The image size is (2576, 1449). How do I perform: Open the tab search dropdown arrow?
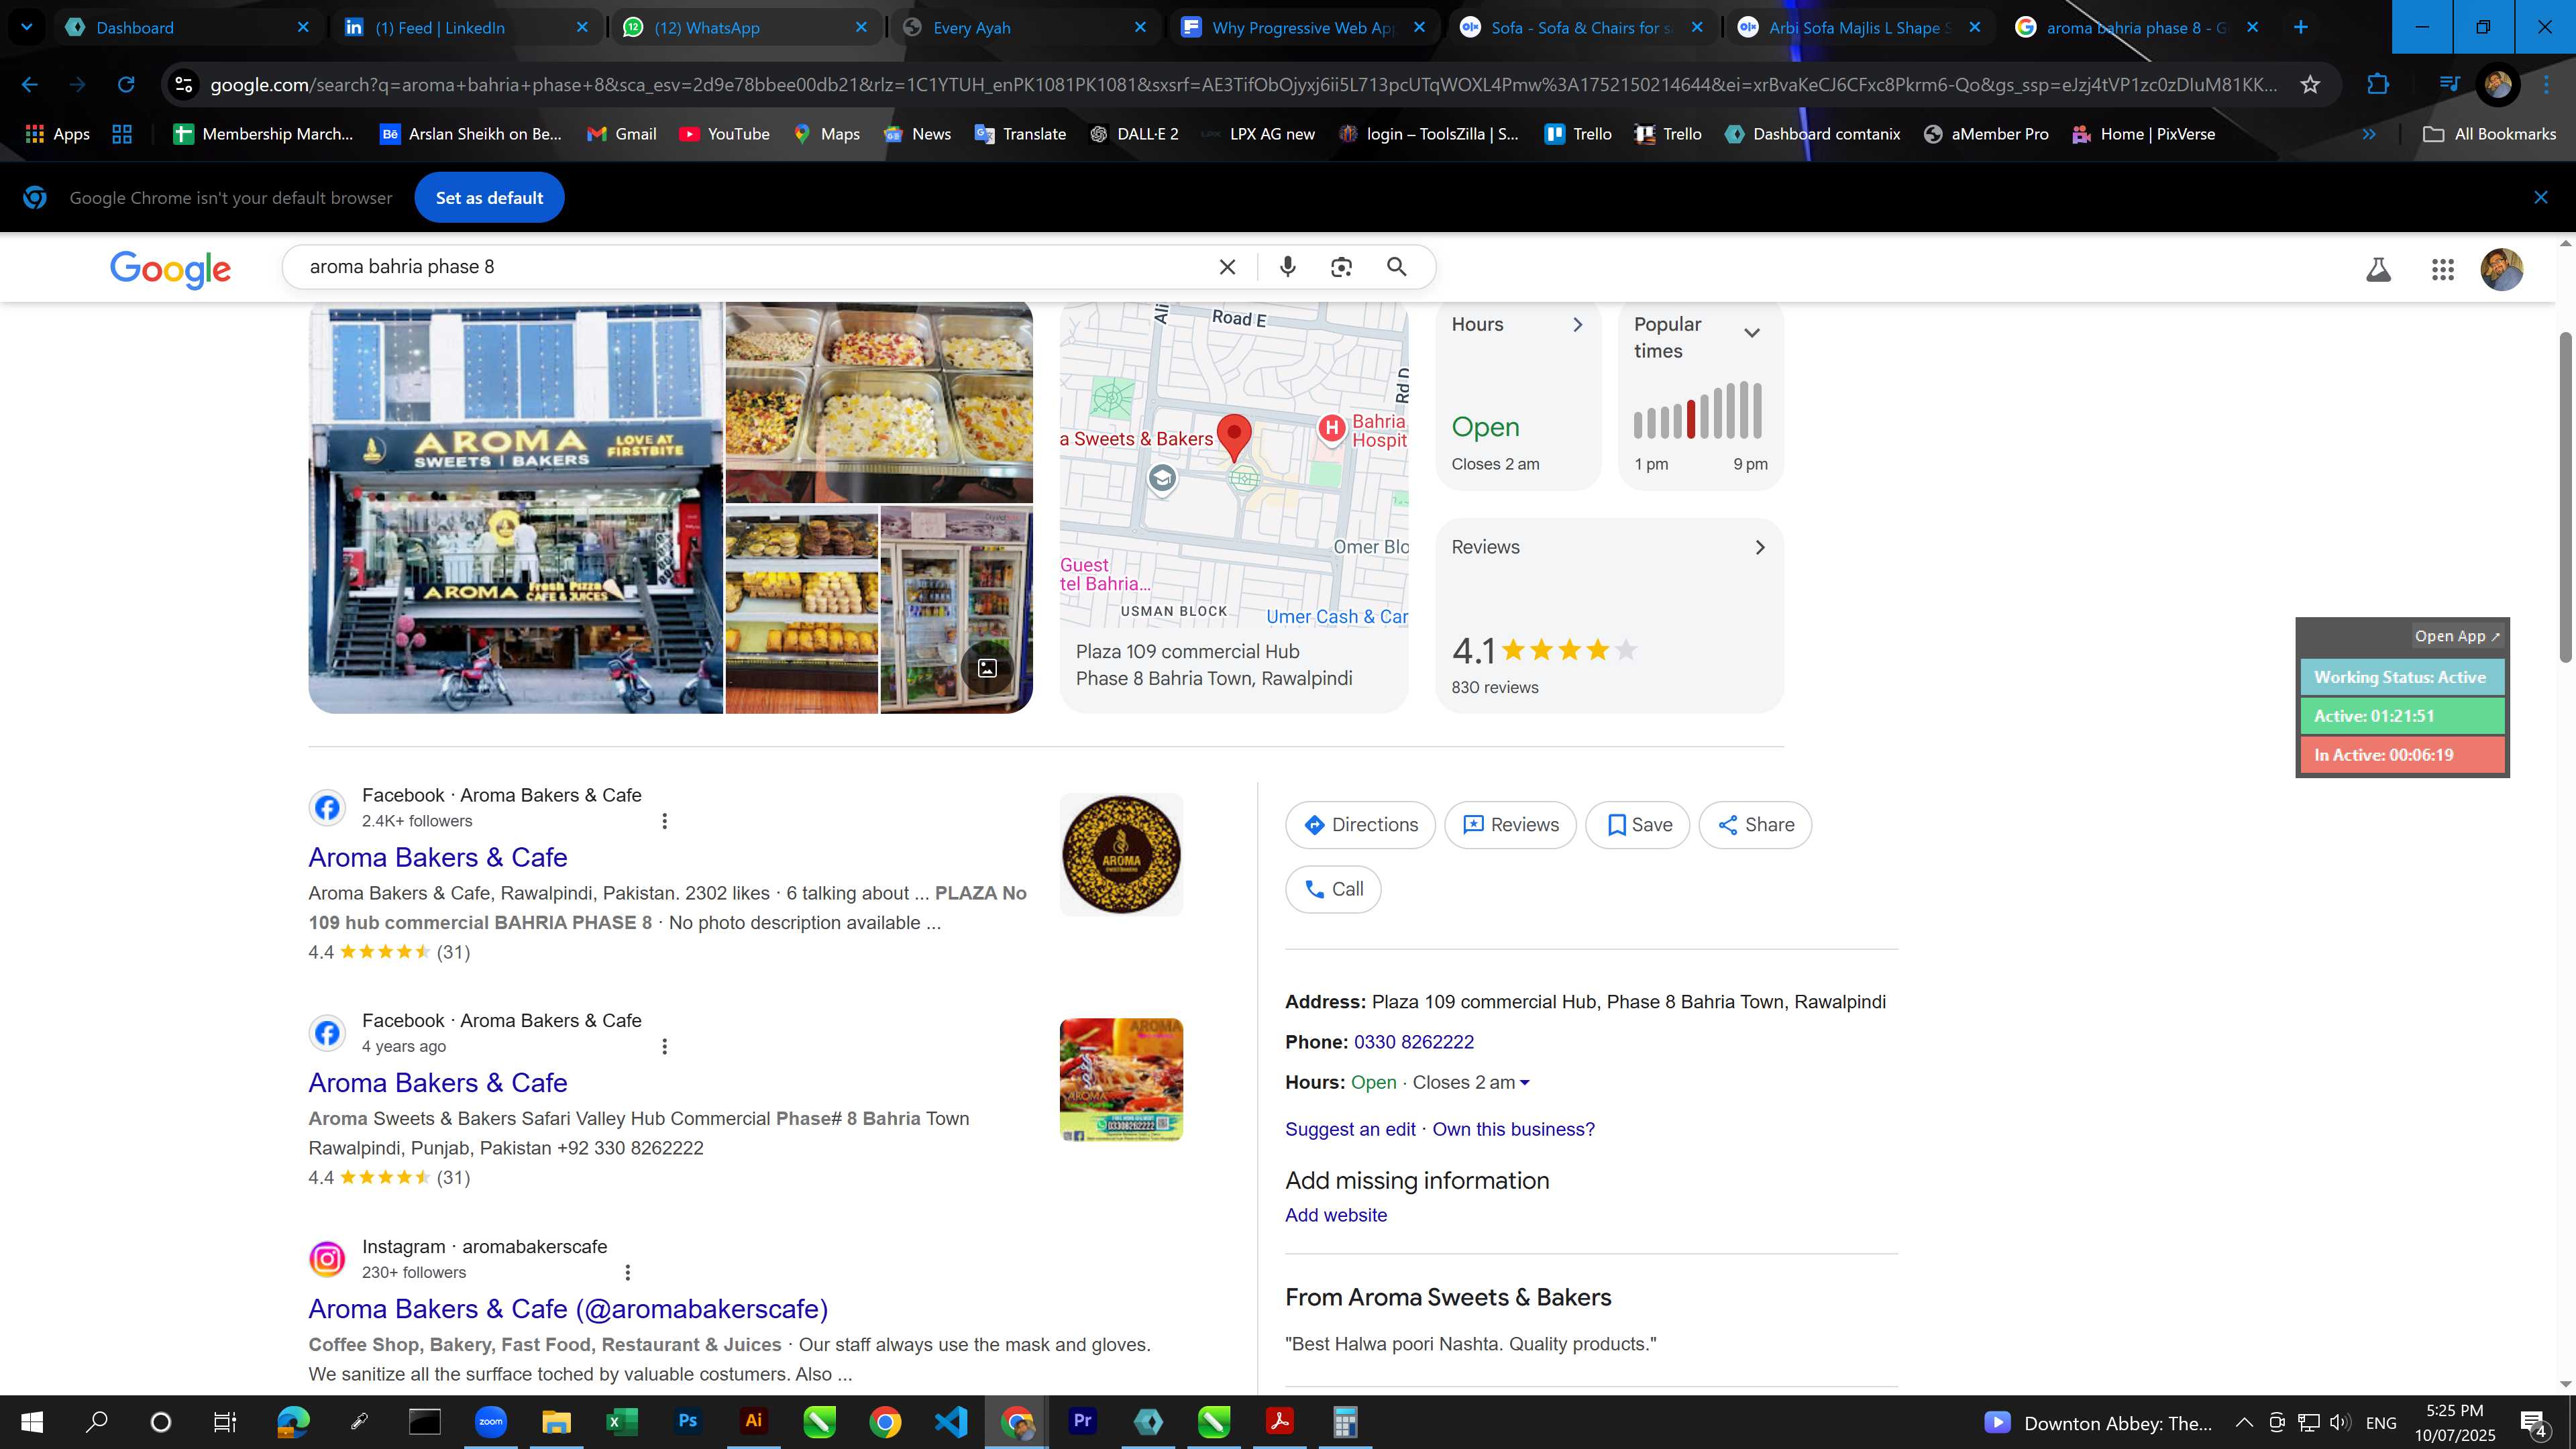point(27,27)
